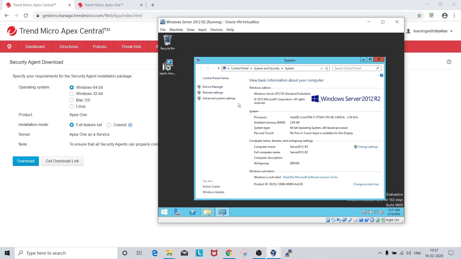
Task: Open Task View on host taskbar
Action: click(139, 253)
